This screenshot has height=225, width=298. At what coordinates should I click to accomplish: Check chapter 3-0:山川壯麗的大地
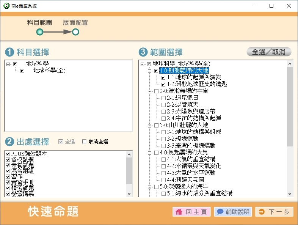(156, 125)
